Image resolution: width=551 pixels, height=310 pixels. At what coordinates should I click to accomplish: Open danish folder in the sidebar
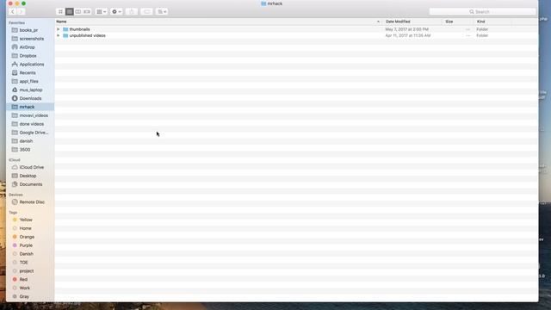30,141
